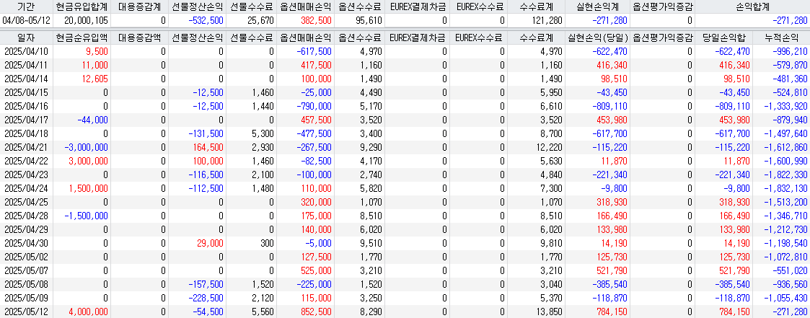810x318 pixels.
Task: Click the cash inflow value 9,500
Action: [97, 51]
